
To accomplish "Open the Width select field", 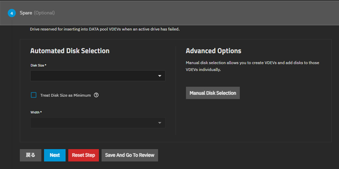I will pyautogui.click(x=98, y=123).
